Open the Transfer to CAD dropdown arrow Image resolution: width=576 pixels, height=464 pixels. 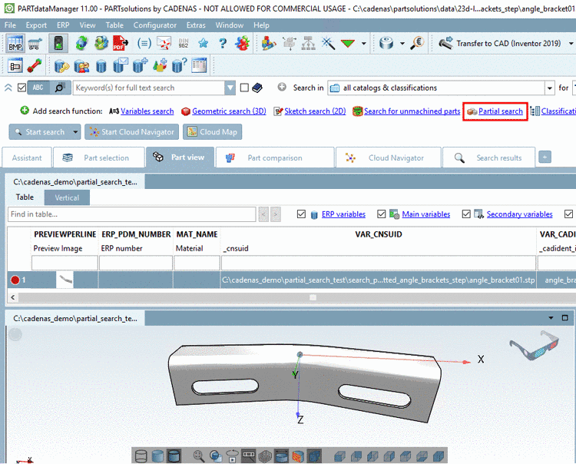571,43
